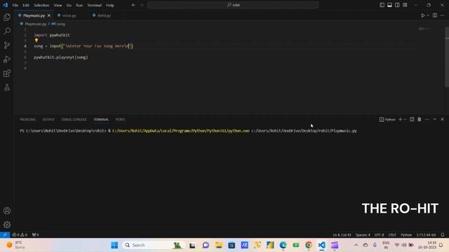Switch to the TERMINAL panel tab

[x=101, y=120]
